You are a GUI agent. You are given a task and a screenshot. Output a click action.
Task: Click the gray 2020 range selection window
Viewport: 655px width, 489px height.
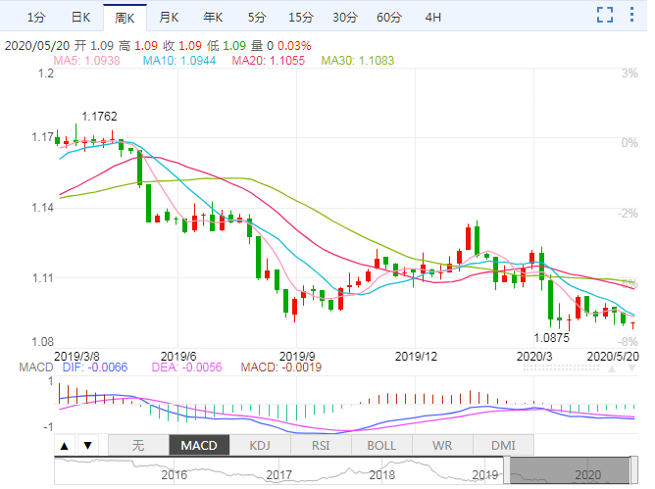(x=570, y=470)
